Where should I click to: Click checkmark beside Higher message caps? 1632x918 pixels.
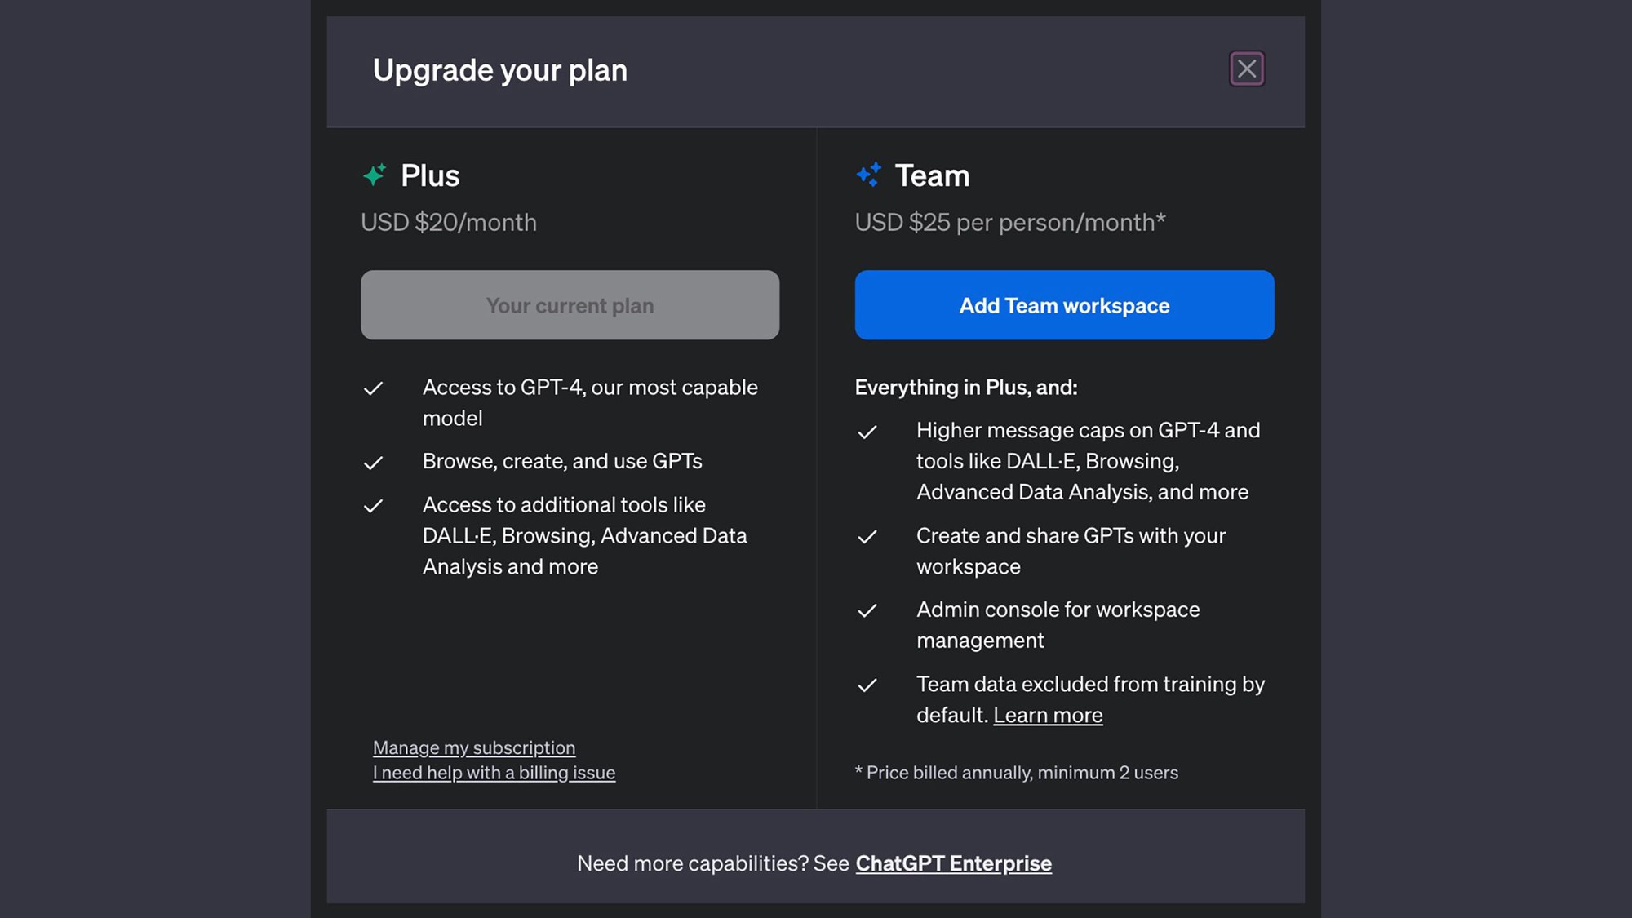pos(867,432)
